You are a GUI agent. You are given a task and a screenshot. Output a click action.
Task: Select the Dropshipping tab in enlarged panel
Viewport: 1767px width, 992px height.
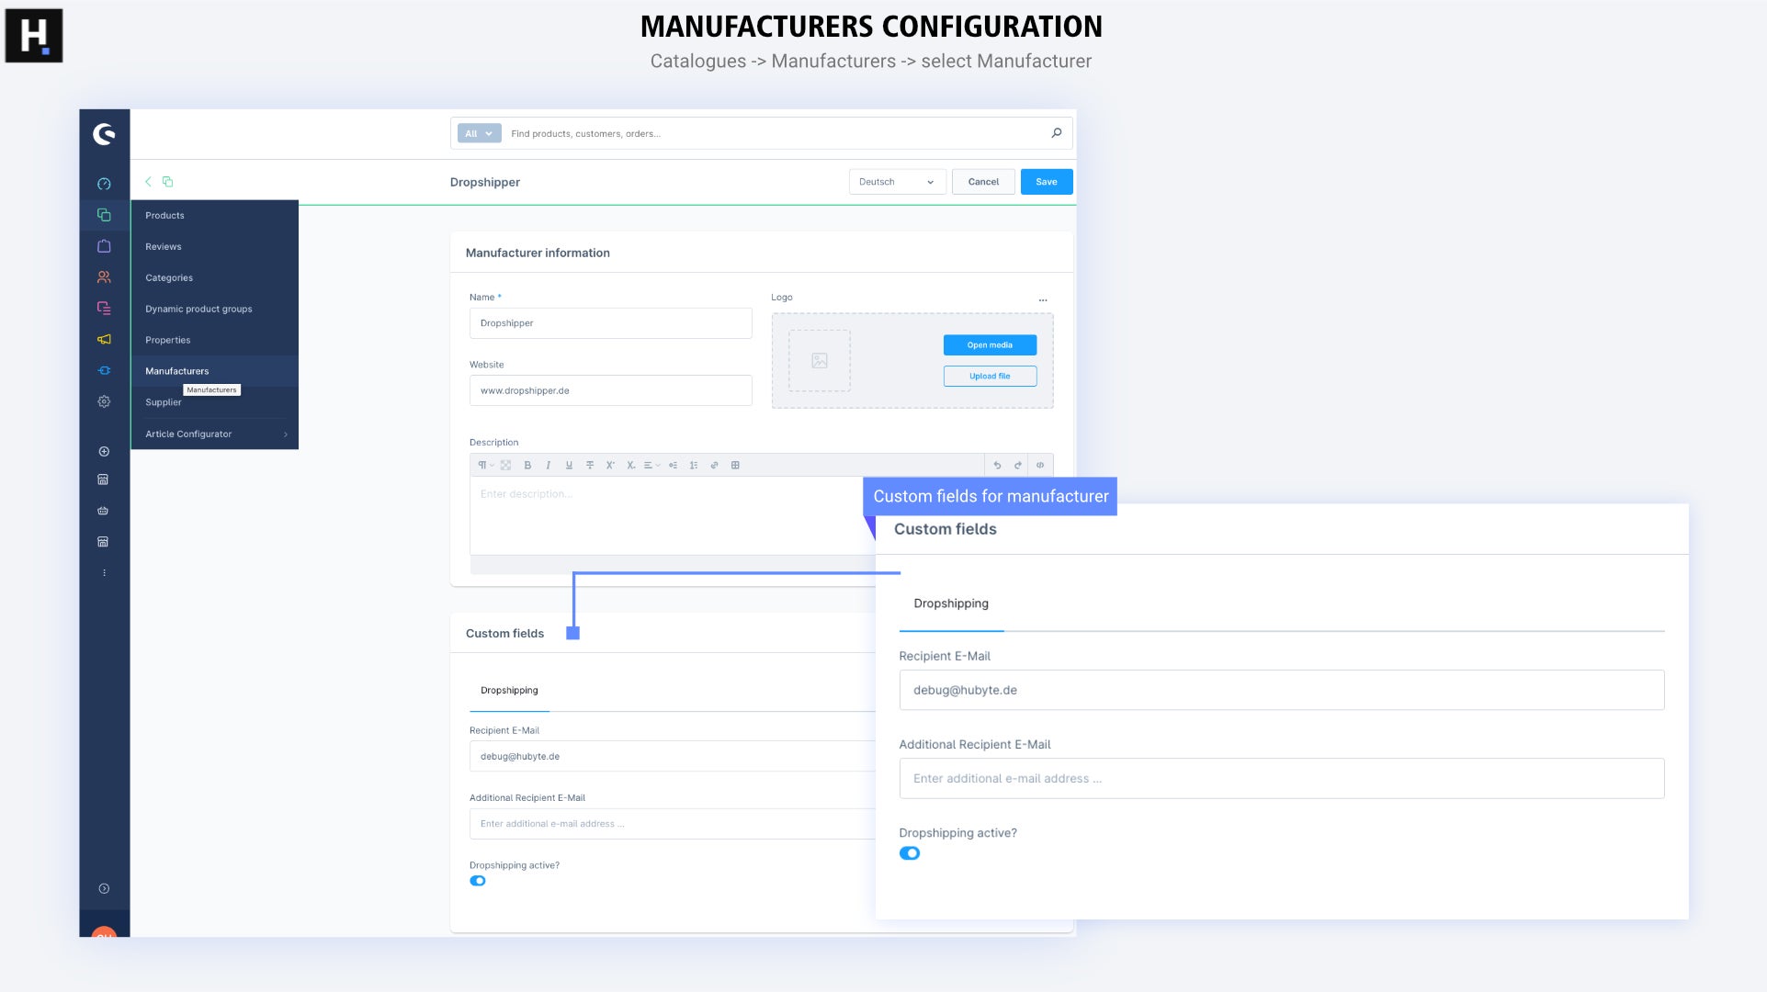pyautogui.click(x=951, y=603)
